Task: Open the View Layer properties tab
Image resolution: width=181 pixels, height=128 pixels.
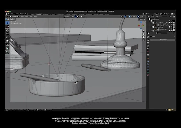Action: pyautogui.click(x=148, y=46)
